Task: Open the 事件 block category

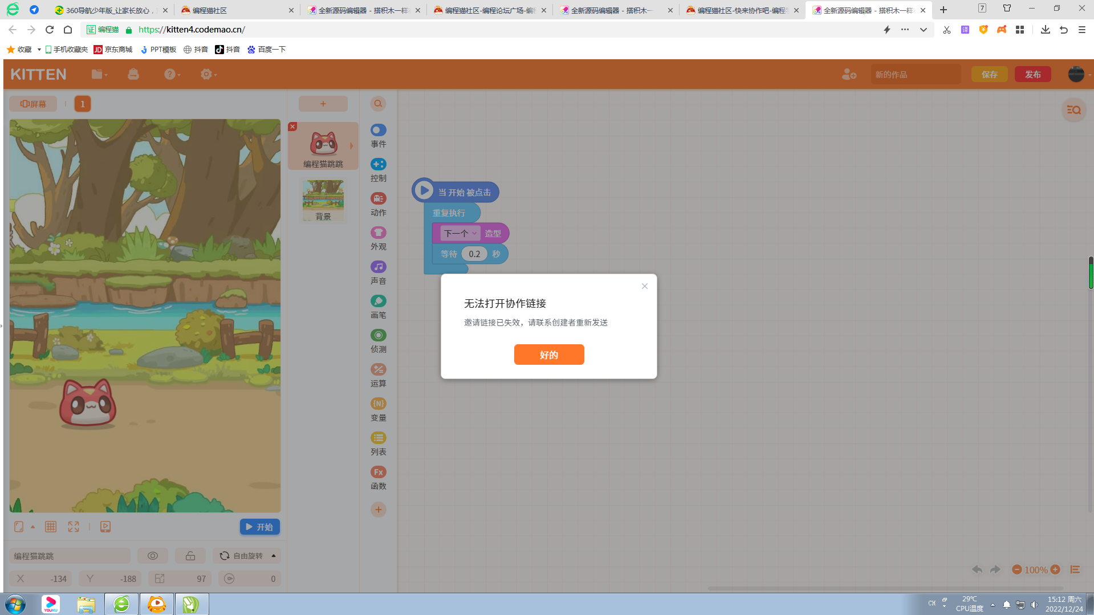Action: 378,136
